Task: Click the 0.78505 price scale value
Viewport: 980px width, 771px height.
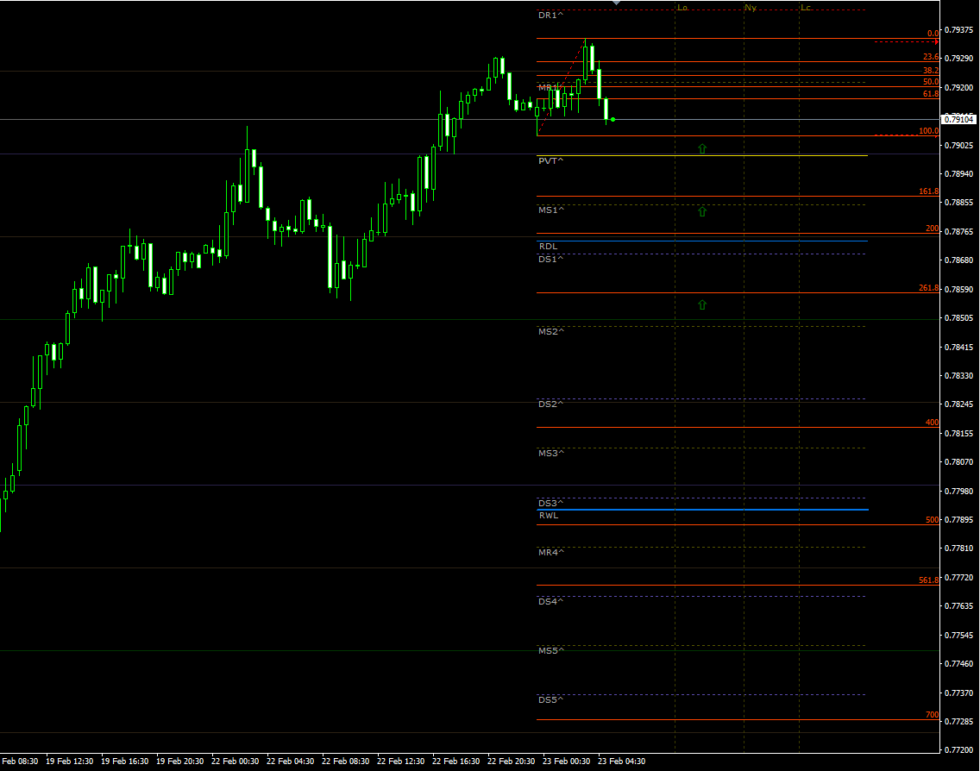Action: [958, 318]
